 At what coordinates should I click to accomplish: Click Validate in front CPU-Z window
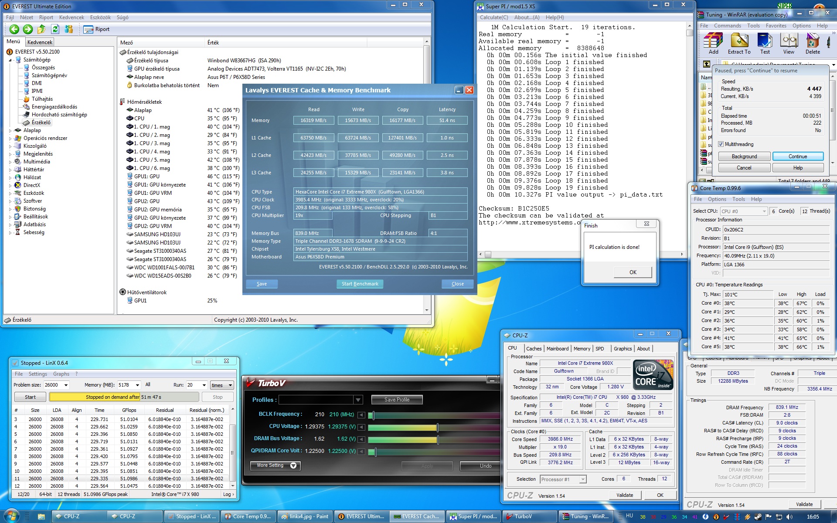tap(625, 495)
